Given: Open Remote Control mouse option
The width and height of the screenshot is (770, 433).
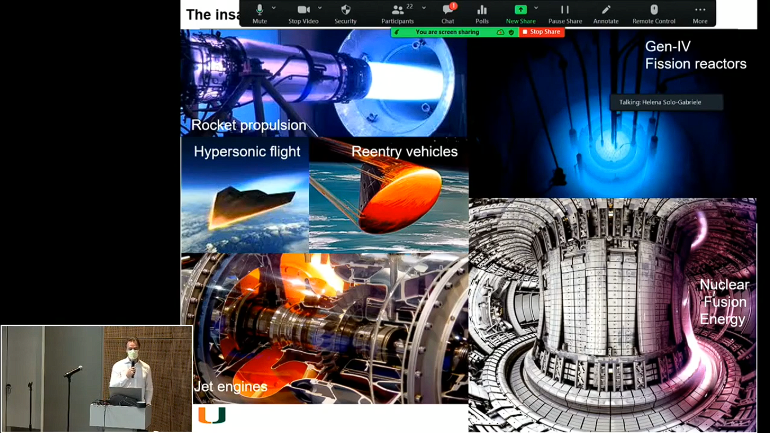Looking at the screenshot, I should [x=654, y=14].
